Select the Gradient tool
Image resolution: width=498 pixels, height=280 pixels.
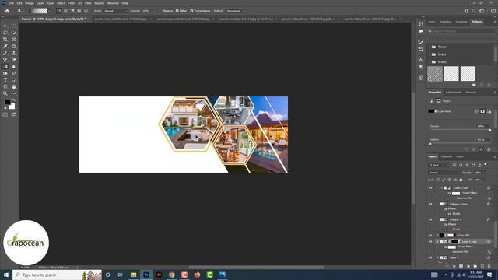pos(5,66)
